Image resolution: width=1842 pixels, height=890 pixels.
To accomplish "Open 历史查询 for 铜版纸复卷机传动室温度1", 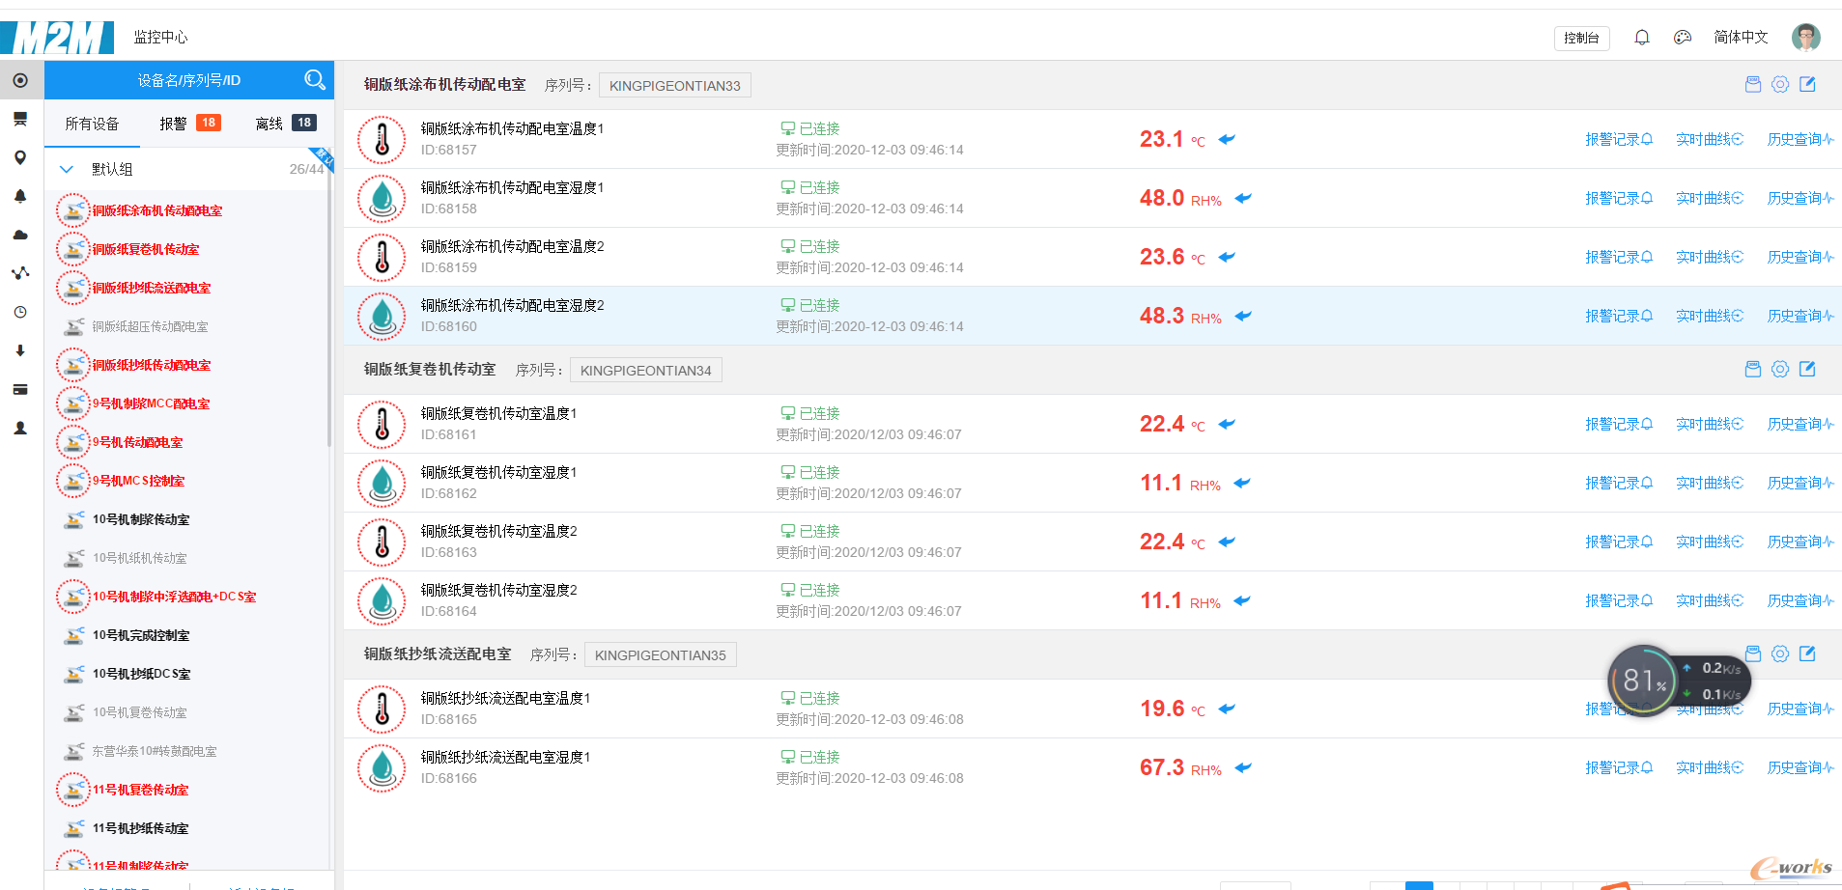I will click(x=1800, y=424).
